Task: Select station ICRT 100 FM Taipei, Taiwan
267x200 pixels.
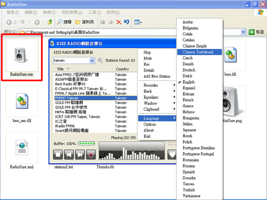Action: [x=96, y=116]
